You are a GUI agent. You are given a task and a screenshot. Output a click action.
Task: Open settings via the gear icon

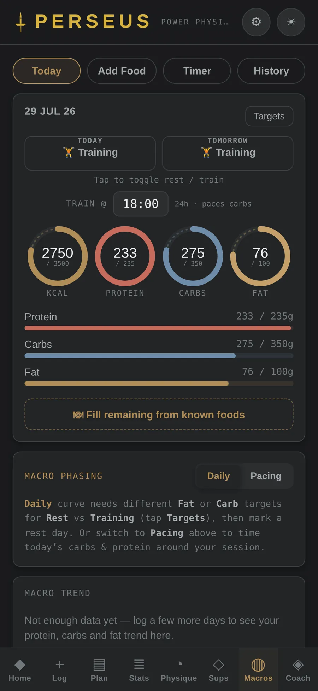coord(256,22)
